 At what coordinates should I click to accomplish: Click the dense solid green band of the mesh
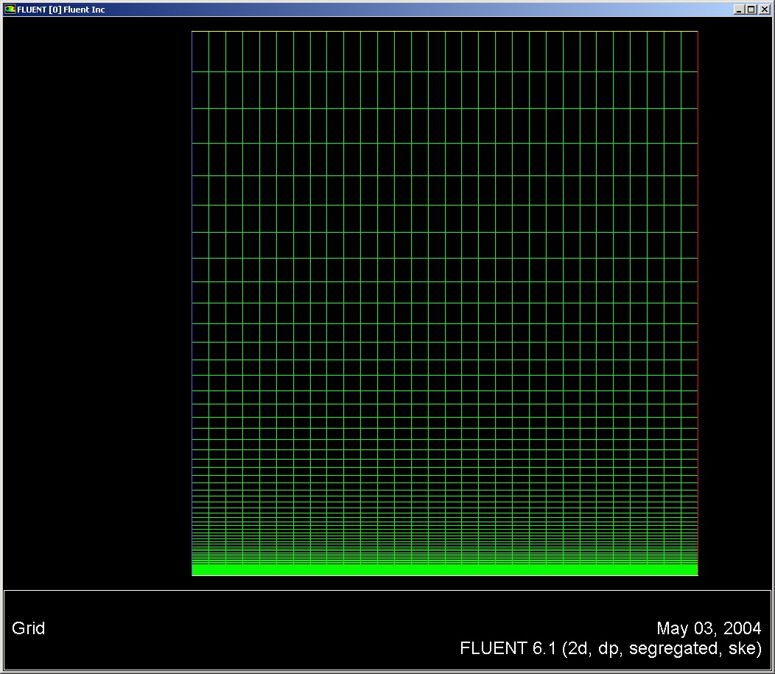point(445,569)
